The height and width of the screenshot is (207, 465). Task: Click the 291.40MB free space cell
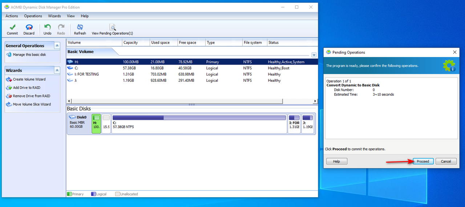[187, 80]
